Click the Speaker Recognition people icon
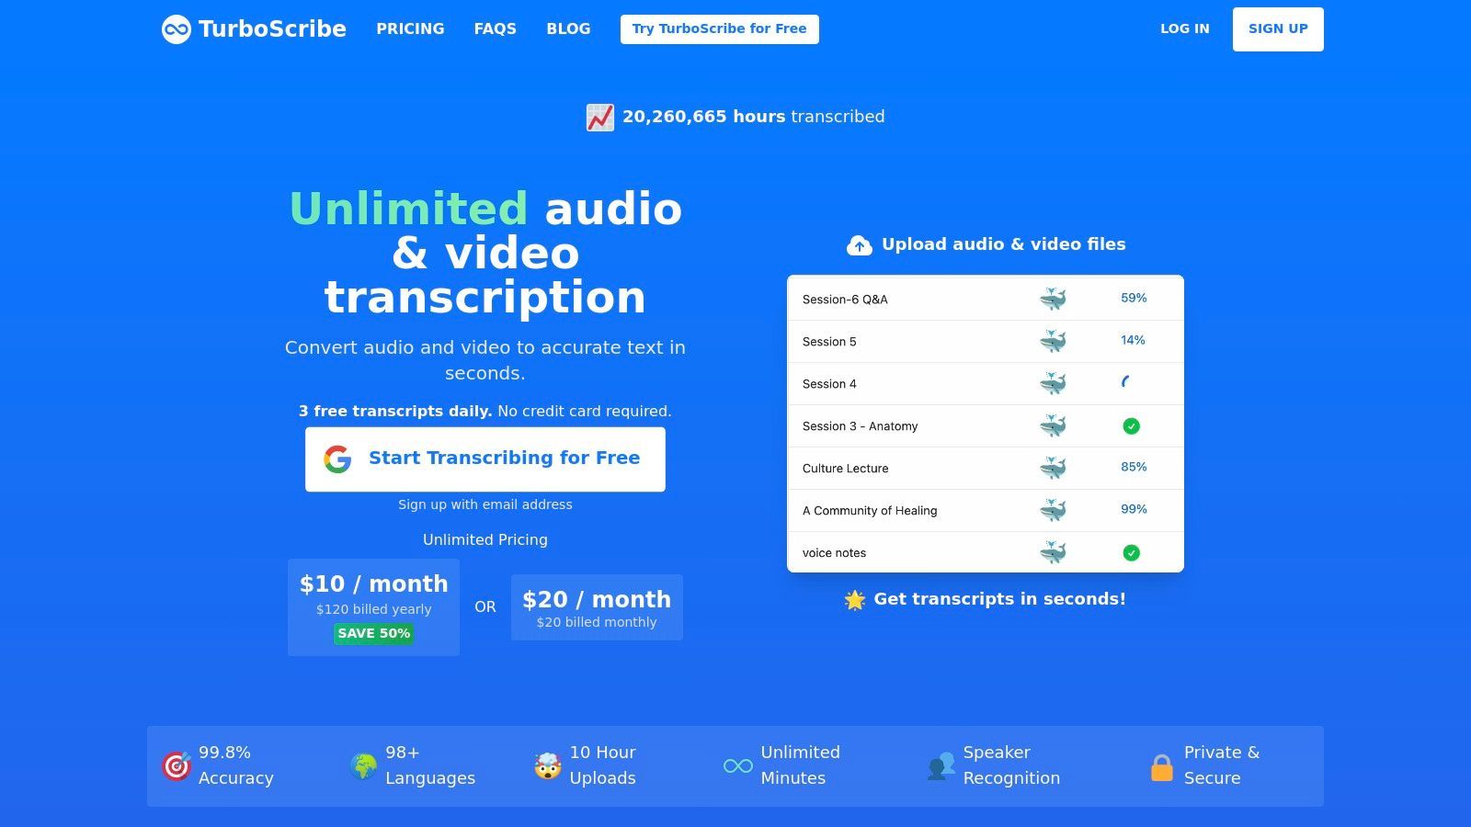Viewport: 1471px width, 827px height. click(940, 765)
